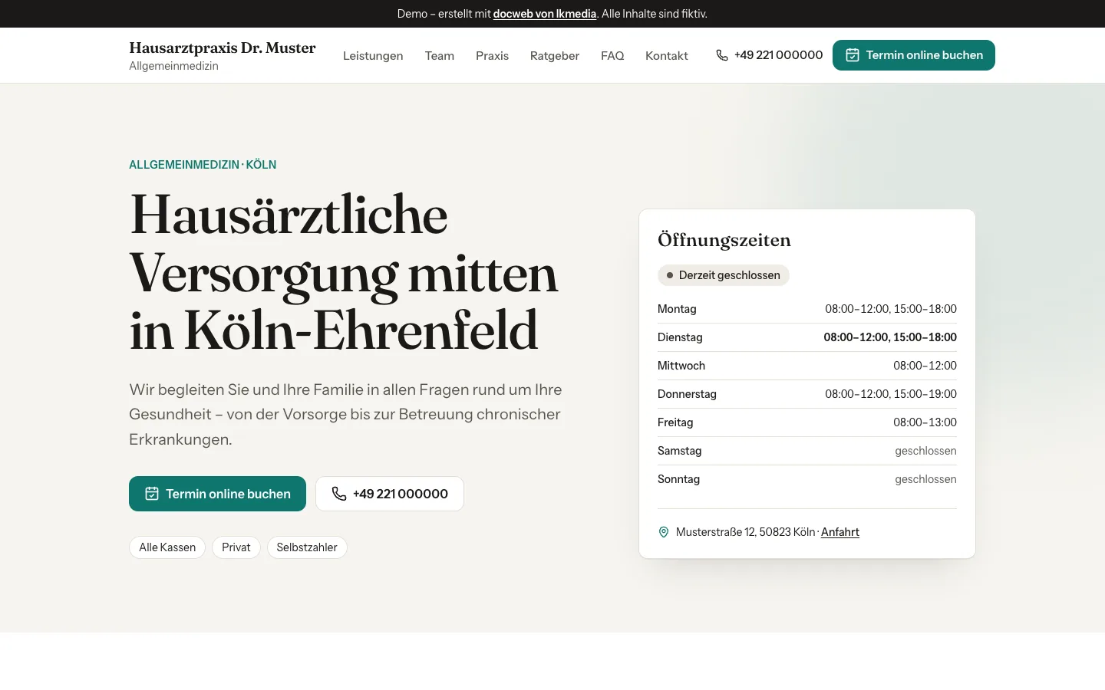This screenshot has width=1105, height=690.
Task: Click the Derzeit geschlossen status badge
Action: (x=724, y=275)
